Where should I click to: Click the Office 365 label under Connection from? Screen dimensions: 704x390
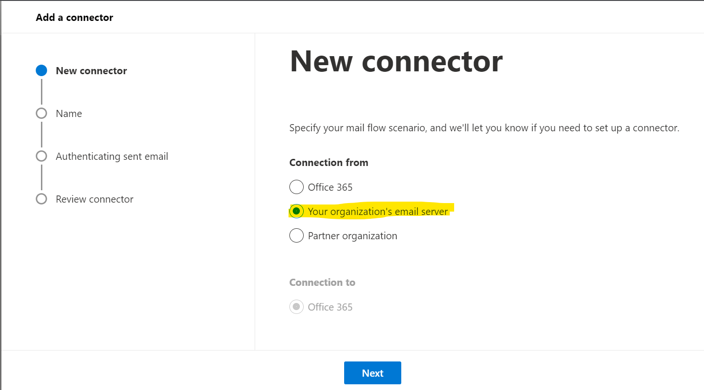tap(330, 187)
